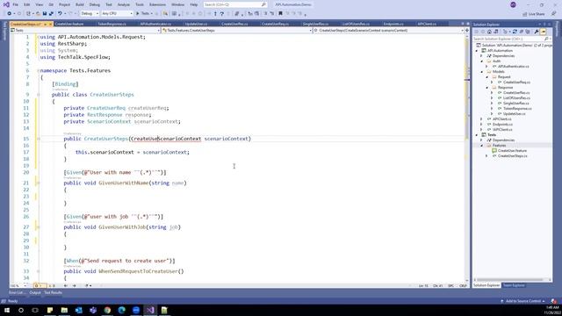562x316 pixels.
Task: Click the Undo toolbar icon
Action: tap(60, 14)
